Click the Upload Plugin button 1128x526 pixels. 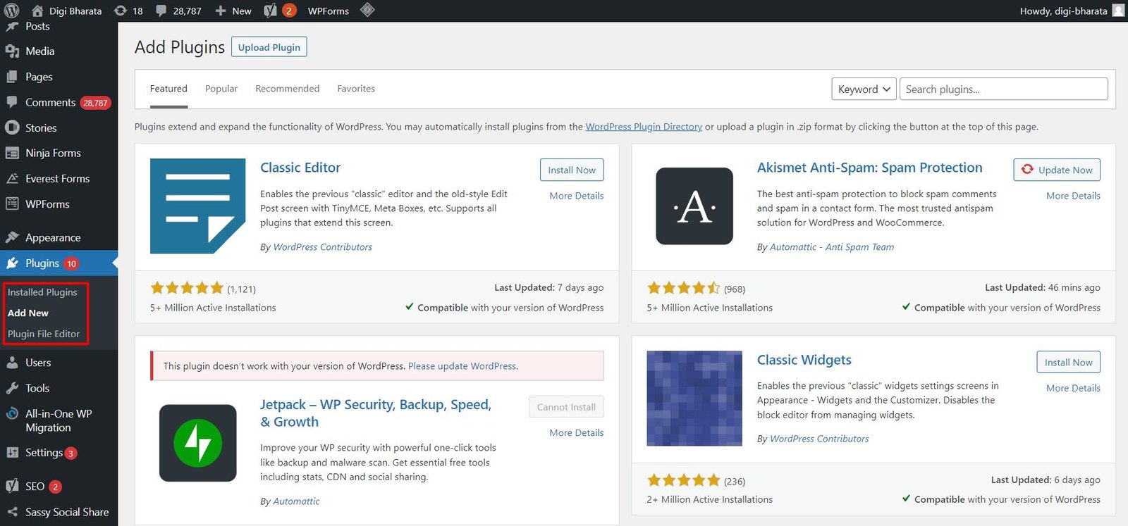coord(269,47)
